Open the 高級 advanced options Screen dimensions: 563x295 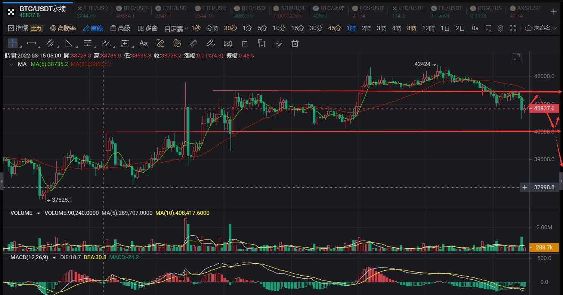tap(120, 28)
